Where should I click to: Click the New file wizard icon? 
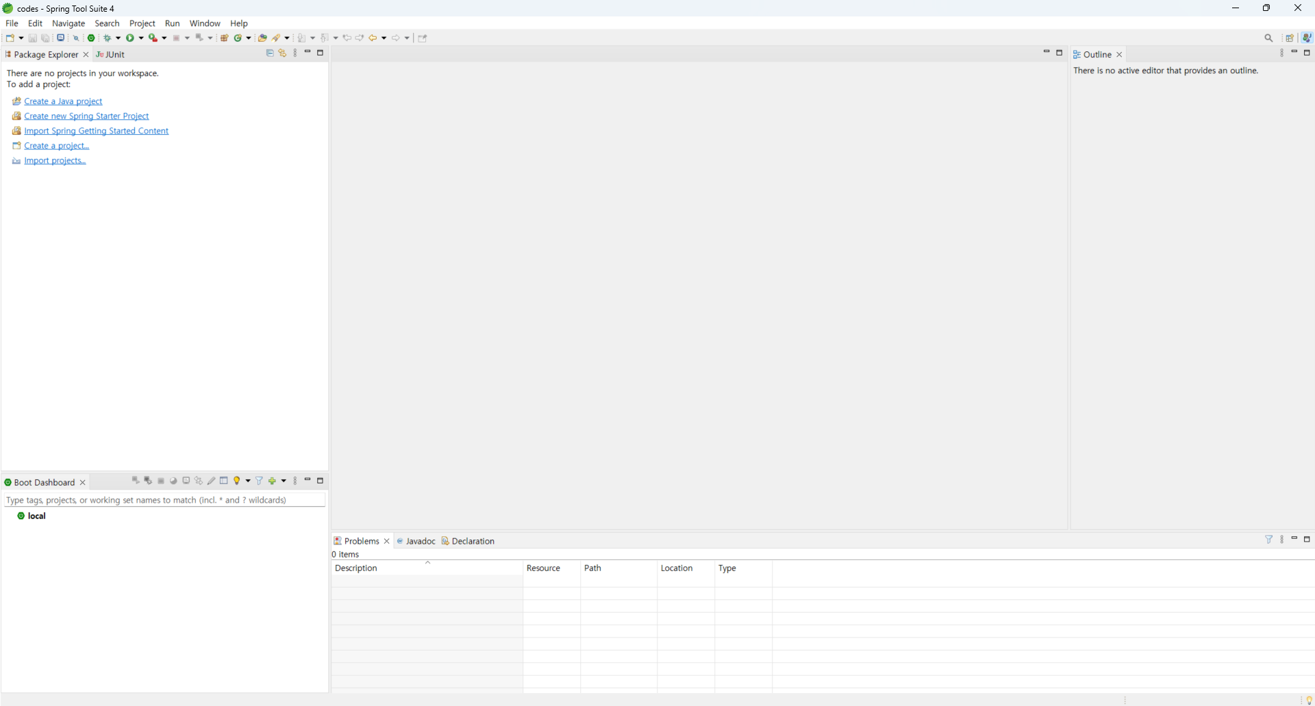pyautogui.click(x=11, y=38)
